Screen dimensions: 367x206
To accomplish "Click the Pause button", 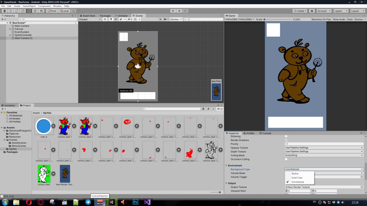I will (179, 11).
